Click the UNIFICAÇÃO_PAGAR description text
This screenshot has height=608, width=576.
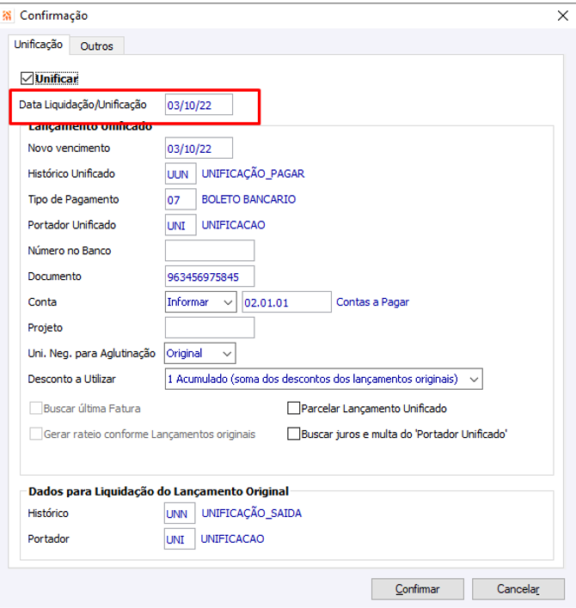(253, 173)
